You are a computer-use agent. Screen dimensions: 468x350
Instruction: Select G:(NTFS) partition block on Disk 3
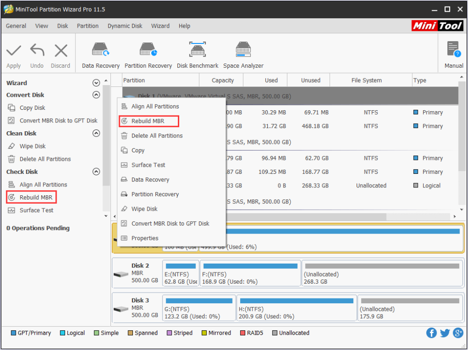point(199,308)
